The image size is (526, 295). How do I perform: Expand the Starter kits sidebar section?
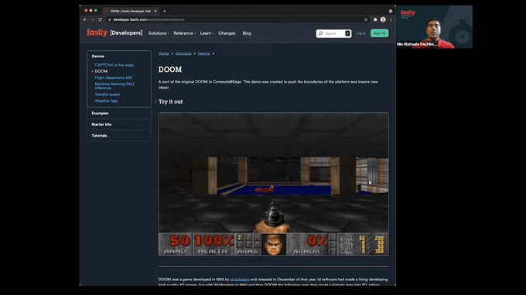[x=119, y=124]
